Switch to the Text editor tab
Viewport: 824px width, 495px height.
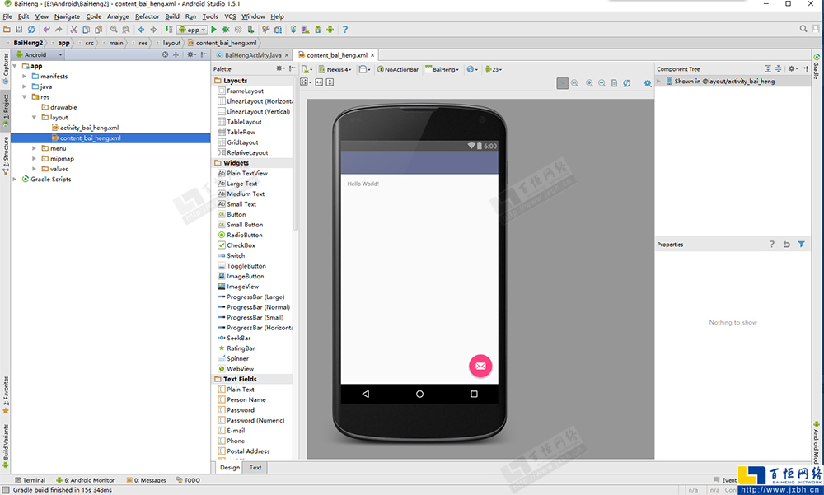(x=255, y=467)
